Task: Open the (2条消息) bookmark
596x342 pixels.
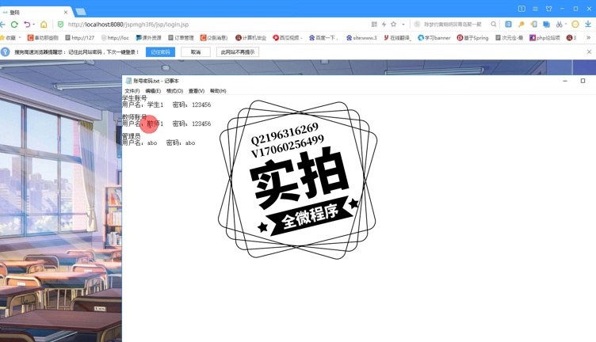Action: [x=214, y=37]
